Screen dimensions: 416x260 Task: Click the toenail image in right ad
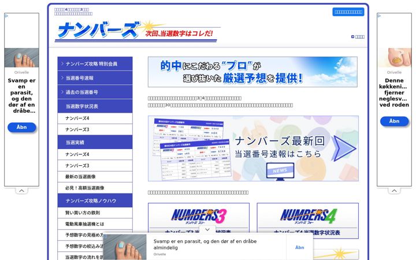(394, 58)
